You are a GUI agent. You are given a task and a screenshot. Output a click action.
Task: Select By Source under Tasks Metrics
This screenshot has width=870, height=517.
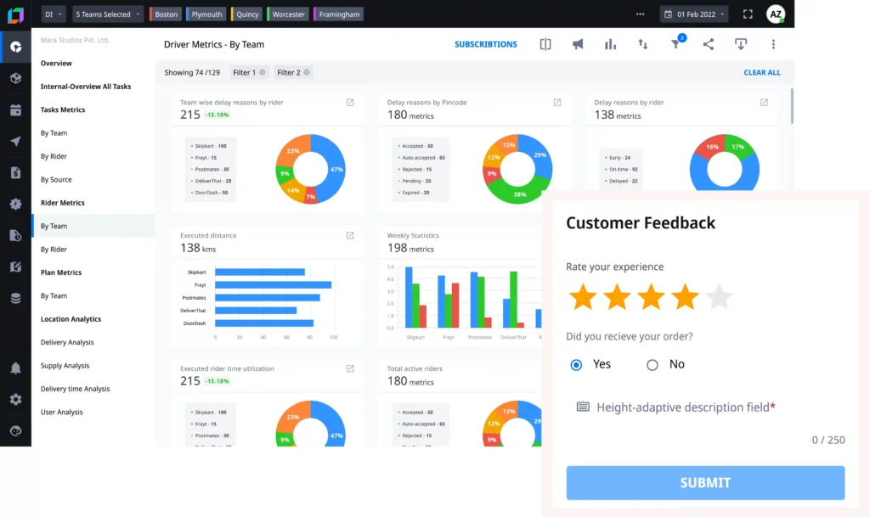[x=56, y=180]
